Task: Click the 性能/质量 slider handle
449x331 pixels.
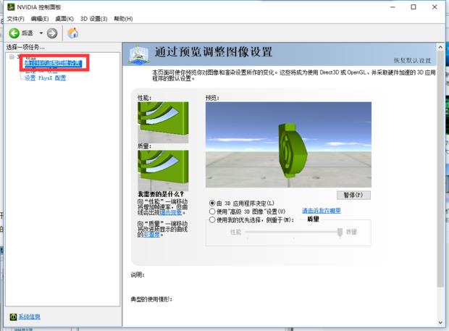Action: point(340,232)
